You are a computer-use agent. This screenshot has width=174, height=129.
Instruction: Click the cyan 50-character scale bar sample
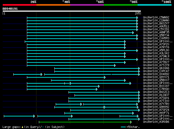point(123,127)
